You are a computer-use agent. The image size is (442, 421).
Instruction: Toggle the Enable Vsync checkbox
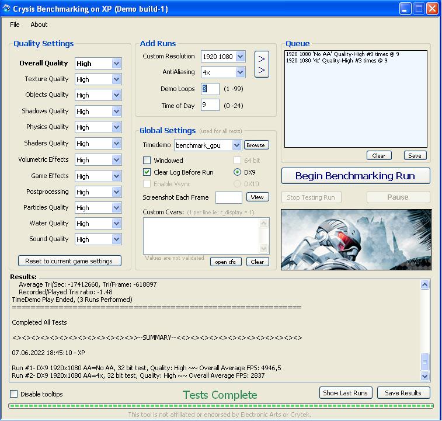147,184
